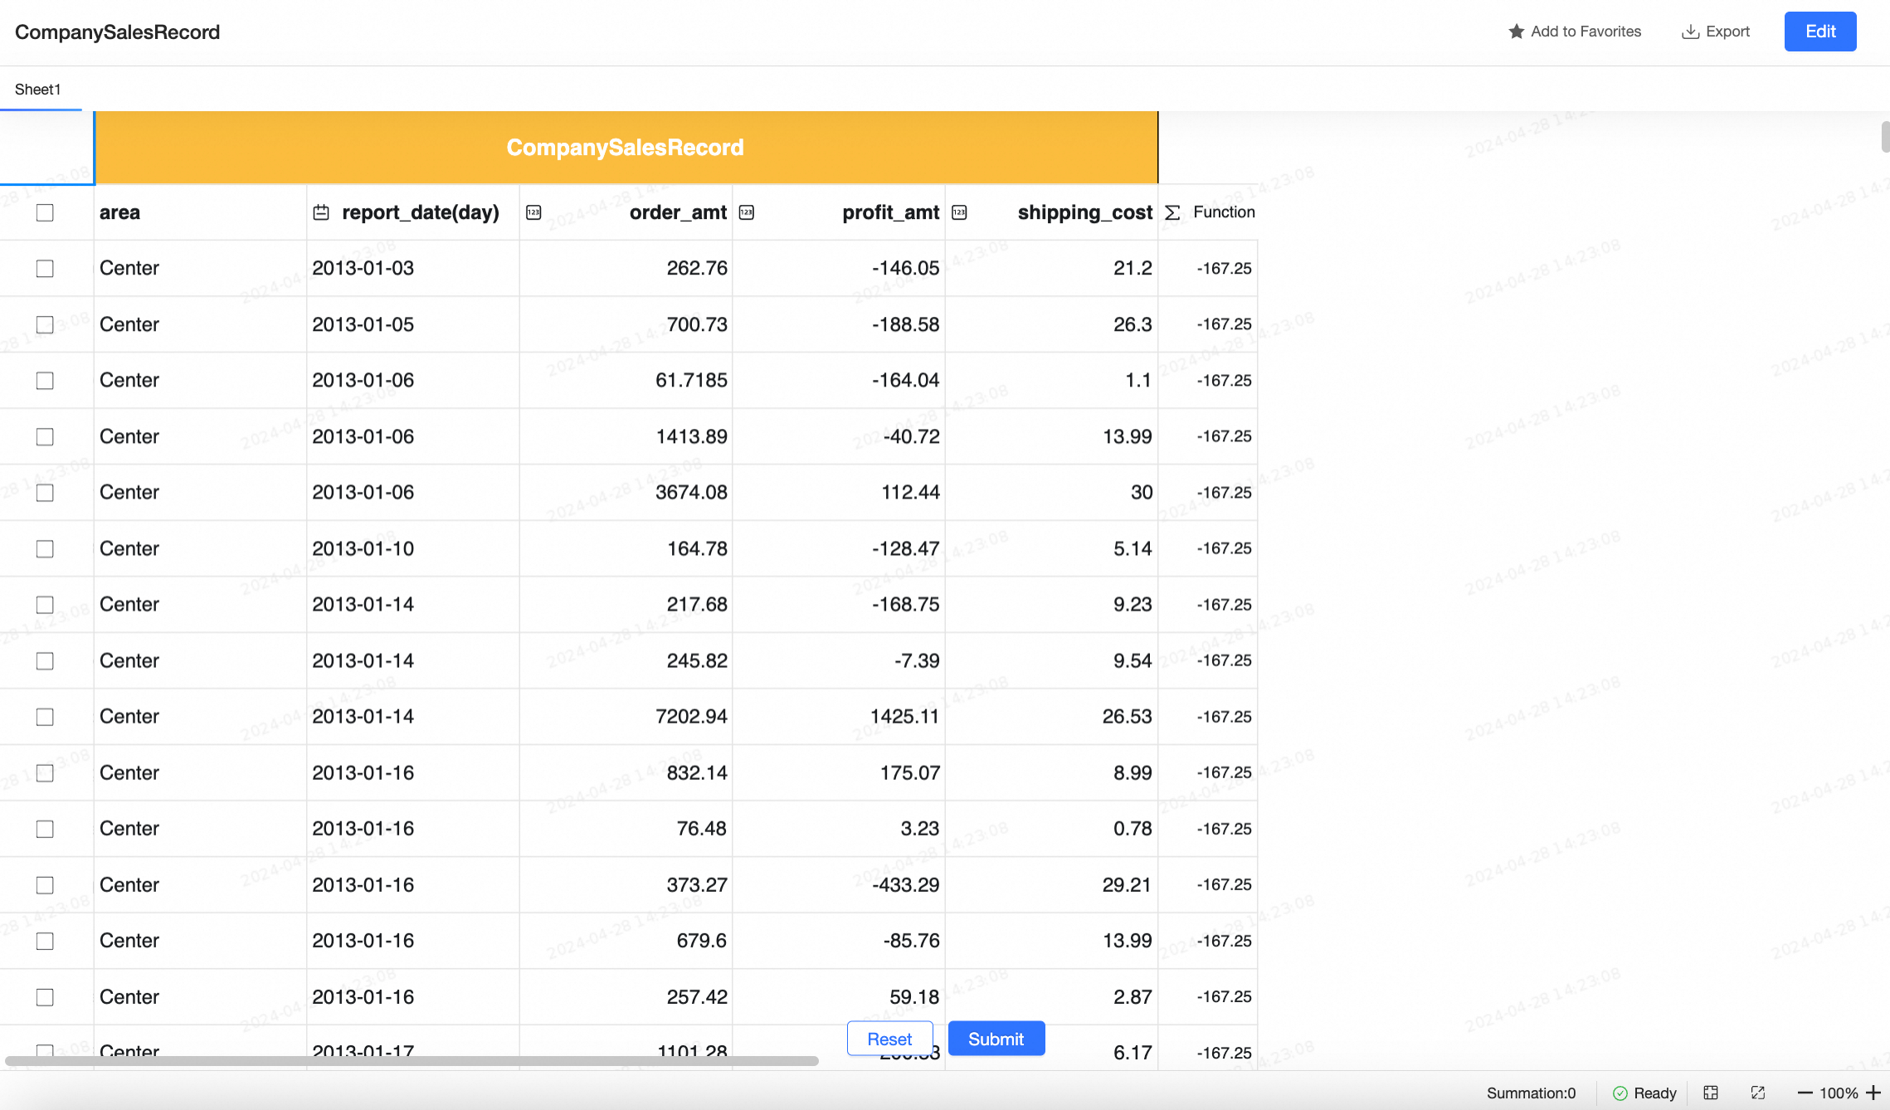Click the horizontal scrollbar at table bottom
Screen dimensions: 1890x1110
(412, 1060)
